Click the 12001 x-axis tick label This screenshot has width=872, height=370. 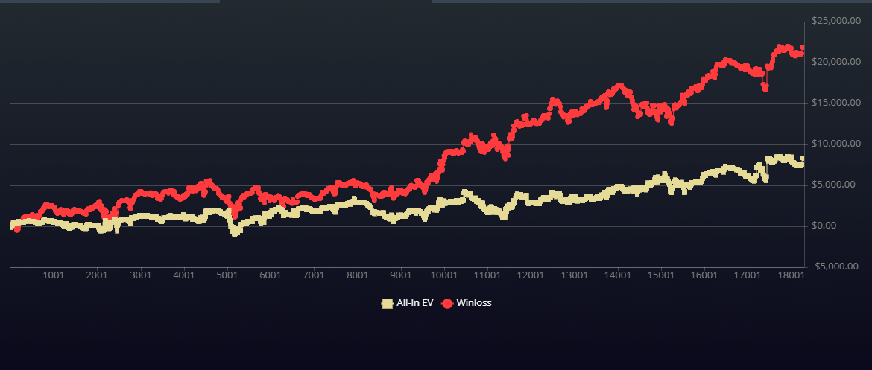tap(531, 275)
